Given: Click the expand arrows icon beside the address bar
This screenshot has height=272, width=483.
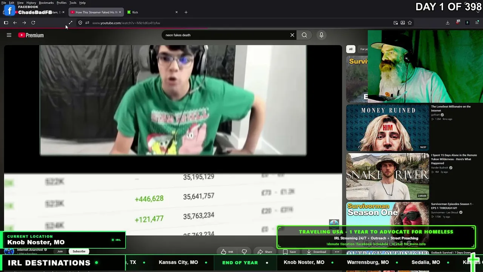Looking at the screenshot, I should pyautogui.click(x=71, y=23).
